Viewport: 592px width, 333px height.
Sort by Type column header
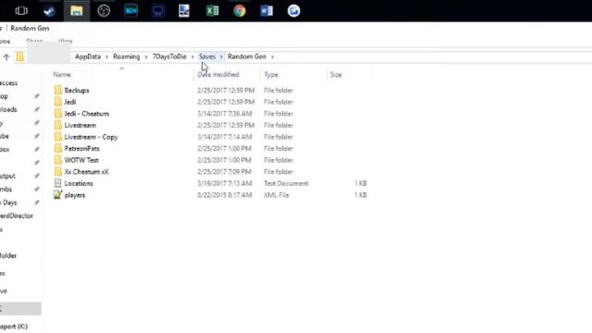coord(271,75)
